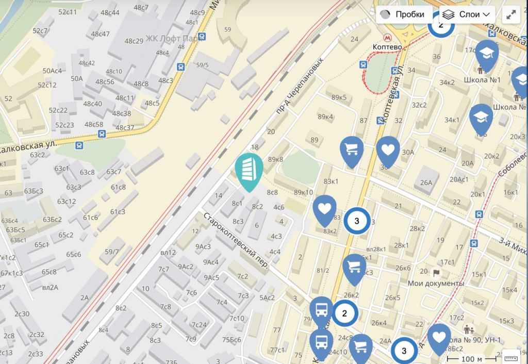Open cluster marker 3 near 83к2

(357, 221)
